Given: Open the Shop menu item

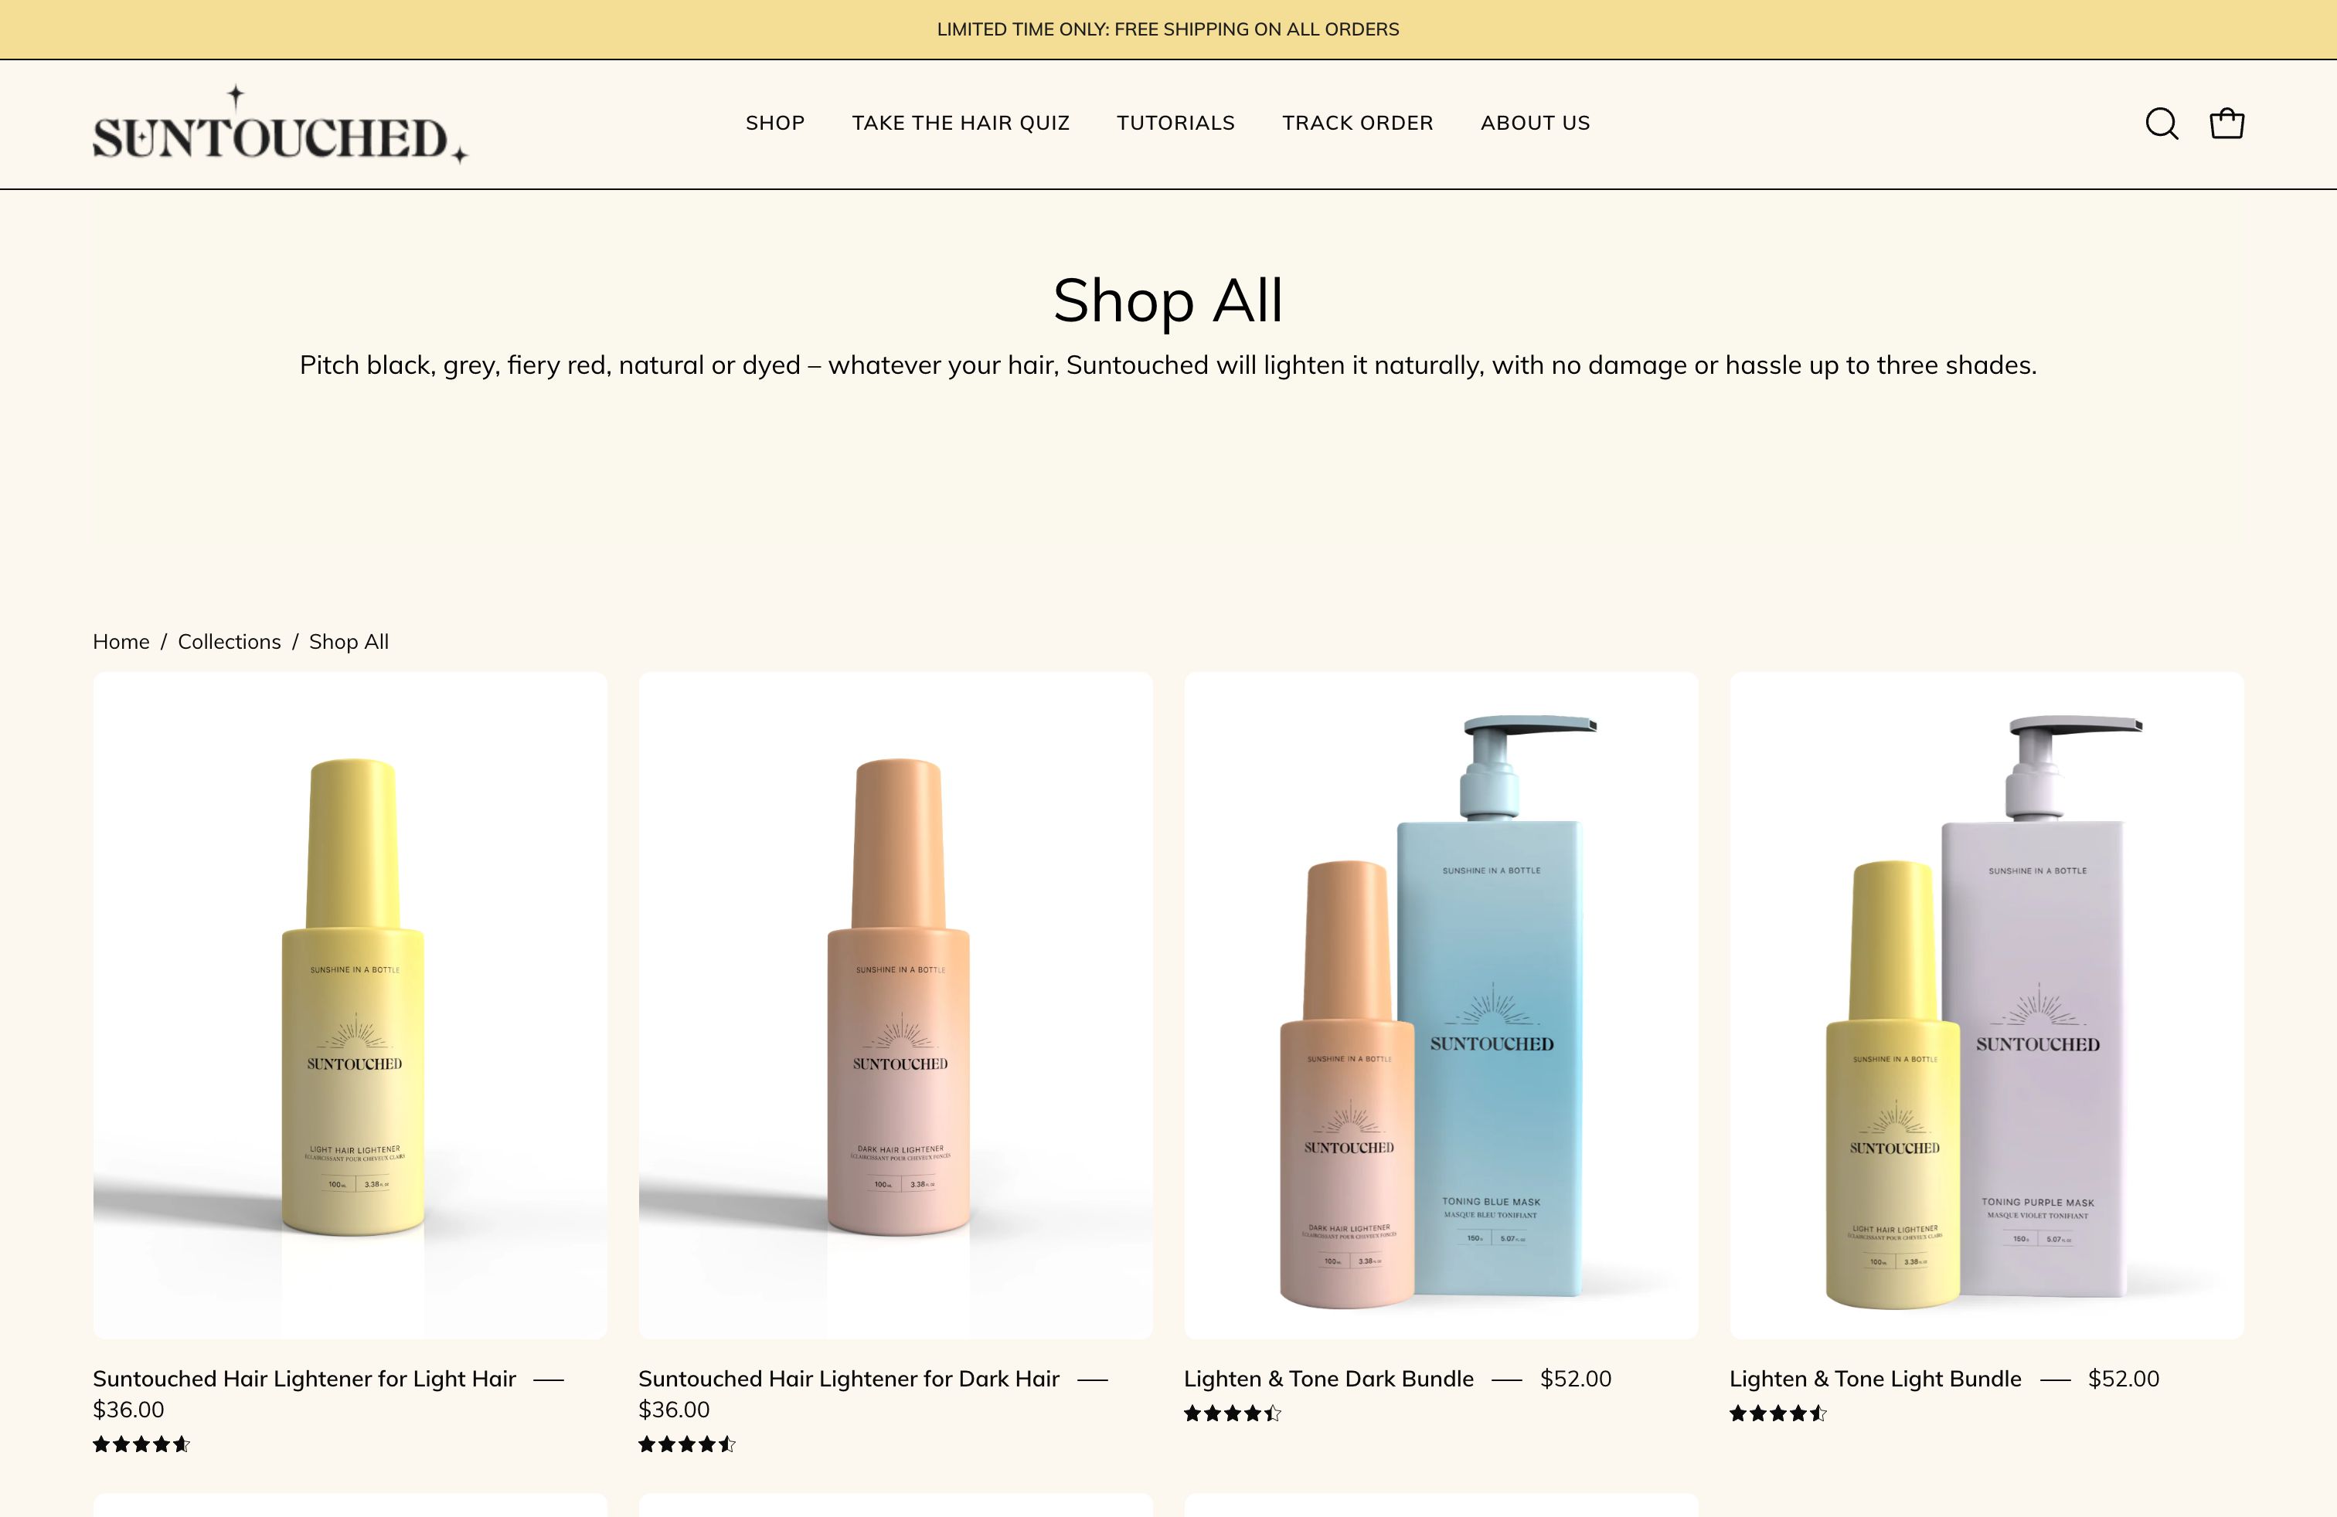Looking at the screenshot, I should (x=774, y=123).
